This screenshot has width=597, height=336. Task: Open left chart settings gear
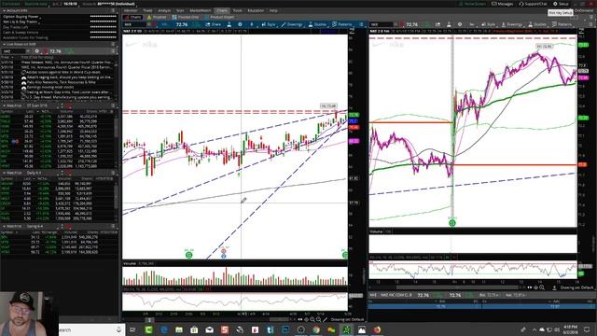(x=240, y=24)
